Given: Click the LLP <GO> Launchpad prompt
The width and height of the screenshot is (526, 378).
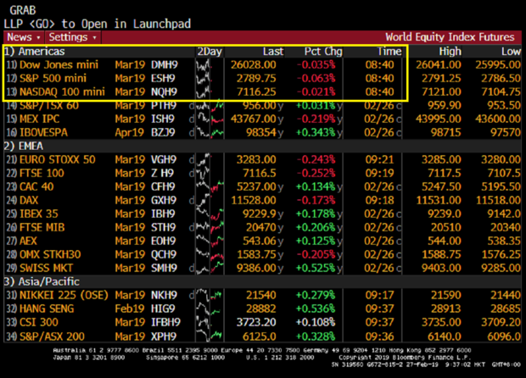Looking at the screenshot, I should click(x=98, y=24).
